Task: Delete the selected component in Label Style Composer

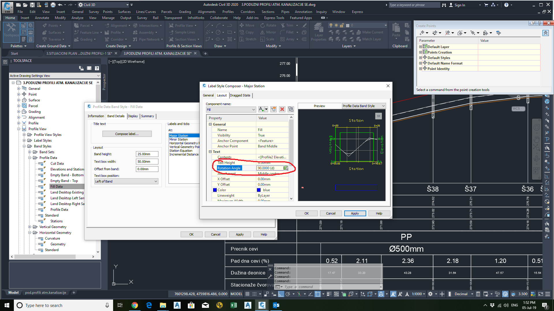Action: [x=282, y=109]
